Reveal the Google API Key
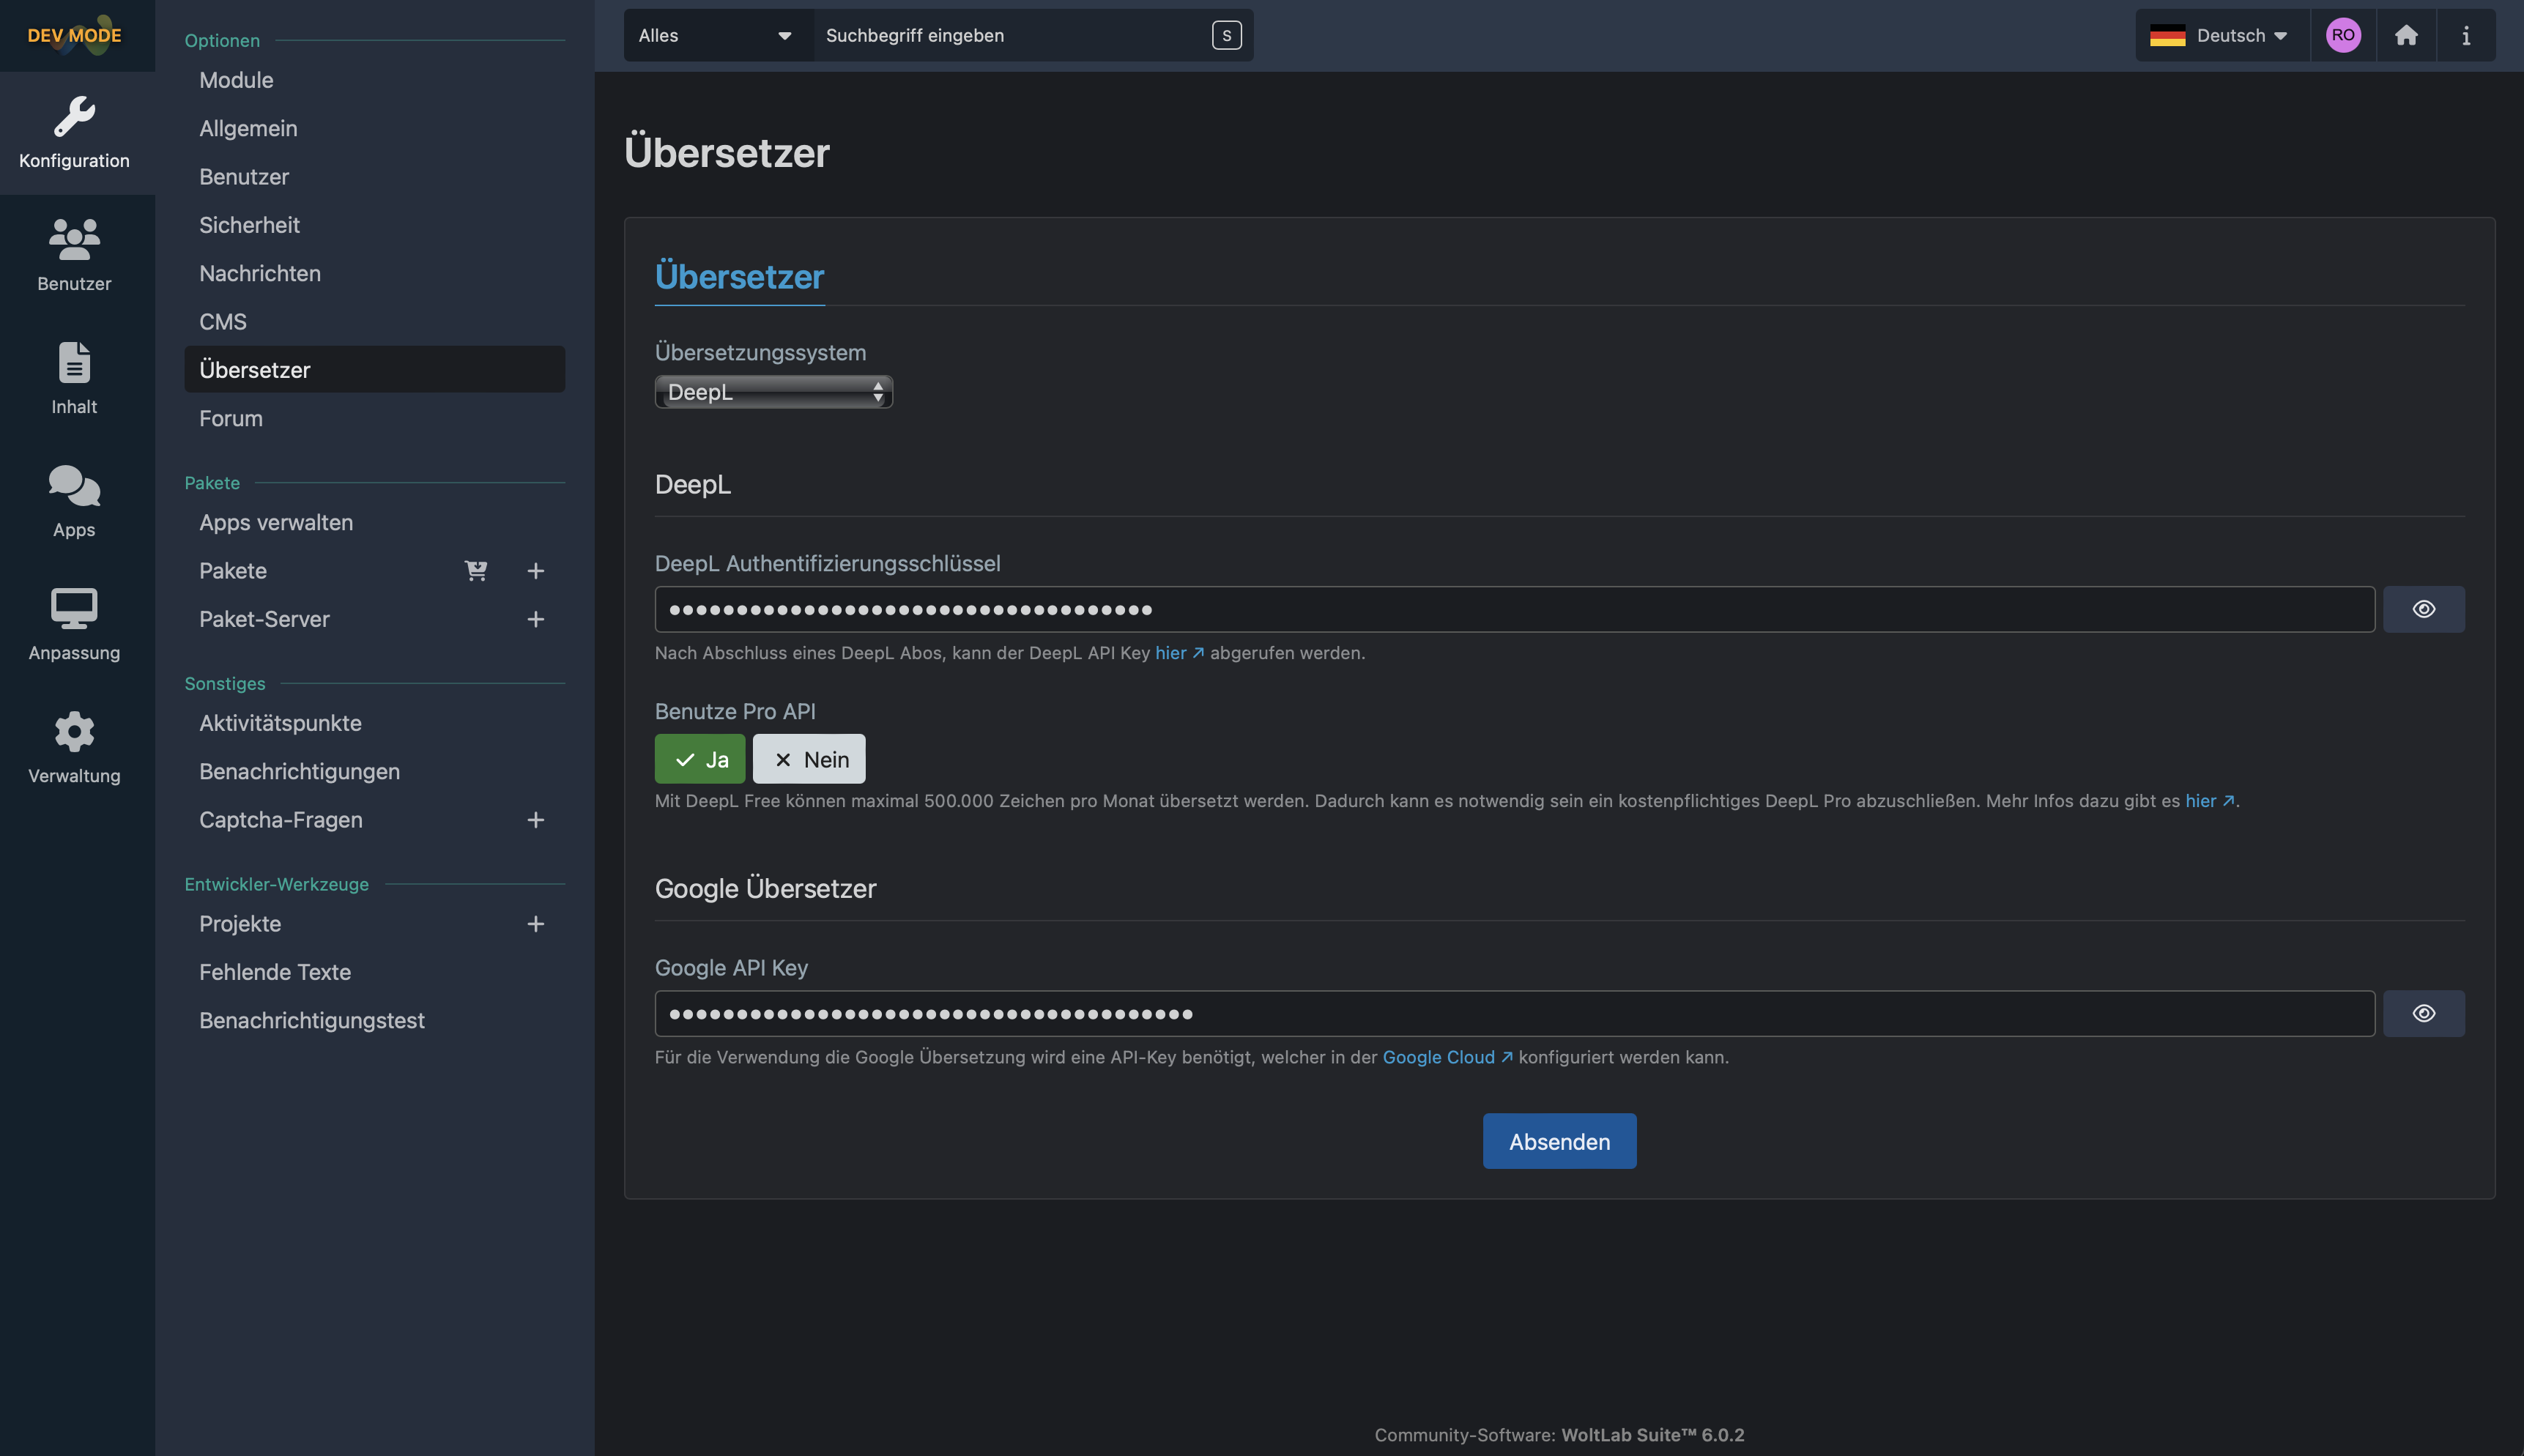This screenshot has height=1456, width=2524. coord(2423,1013)
